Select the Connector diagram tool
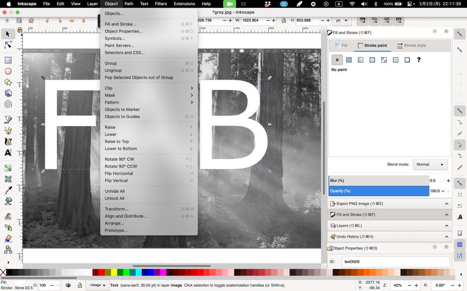The width and height of the screenshot is (467, 291). (x=8, y=250)
